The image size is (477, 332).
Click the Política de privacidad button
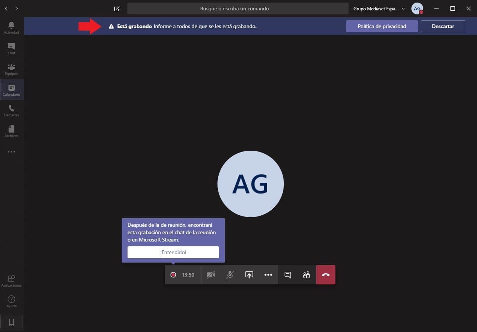[382, 26]
